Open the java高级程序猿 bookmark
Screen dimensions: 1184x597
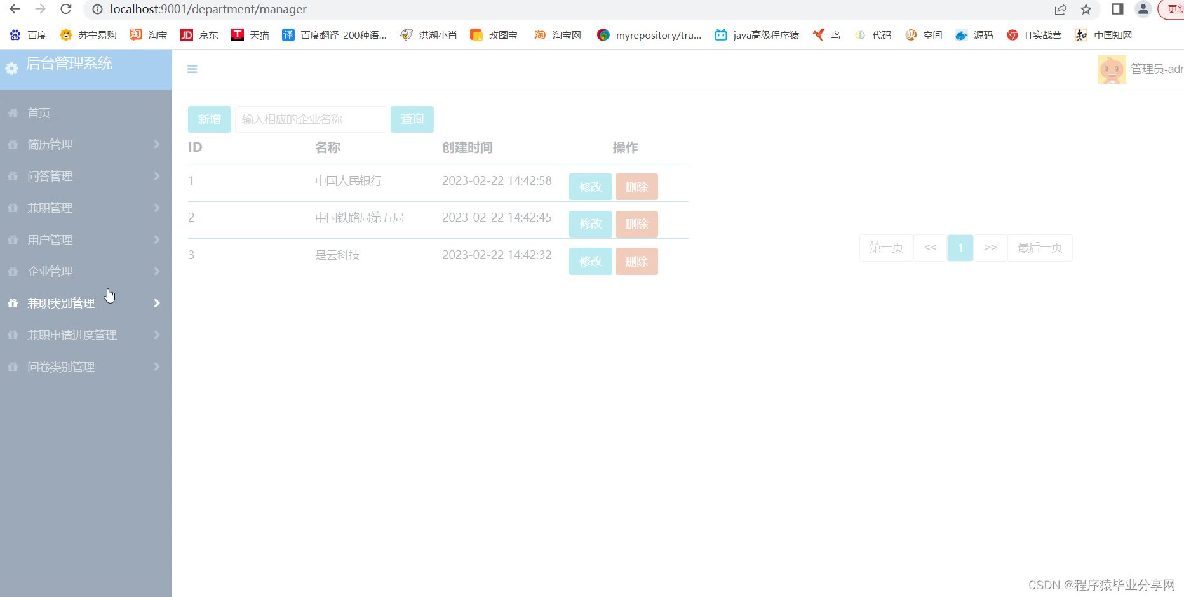pos(757,35)
